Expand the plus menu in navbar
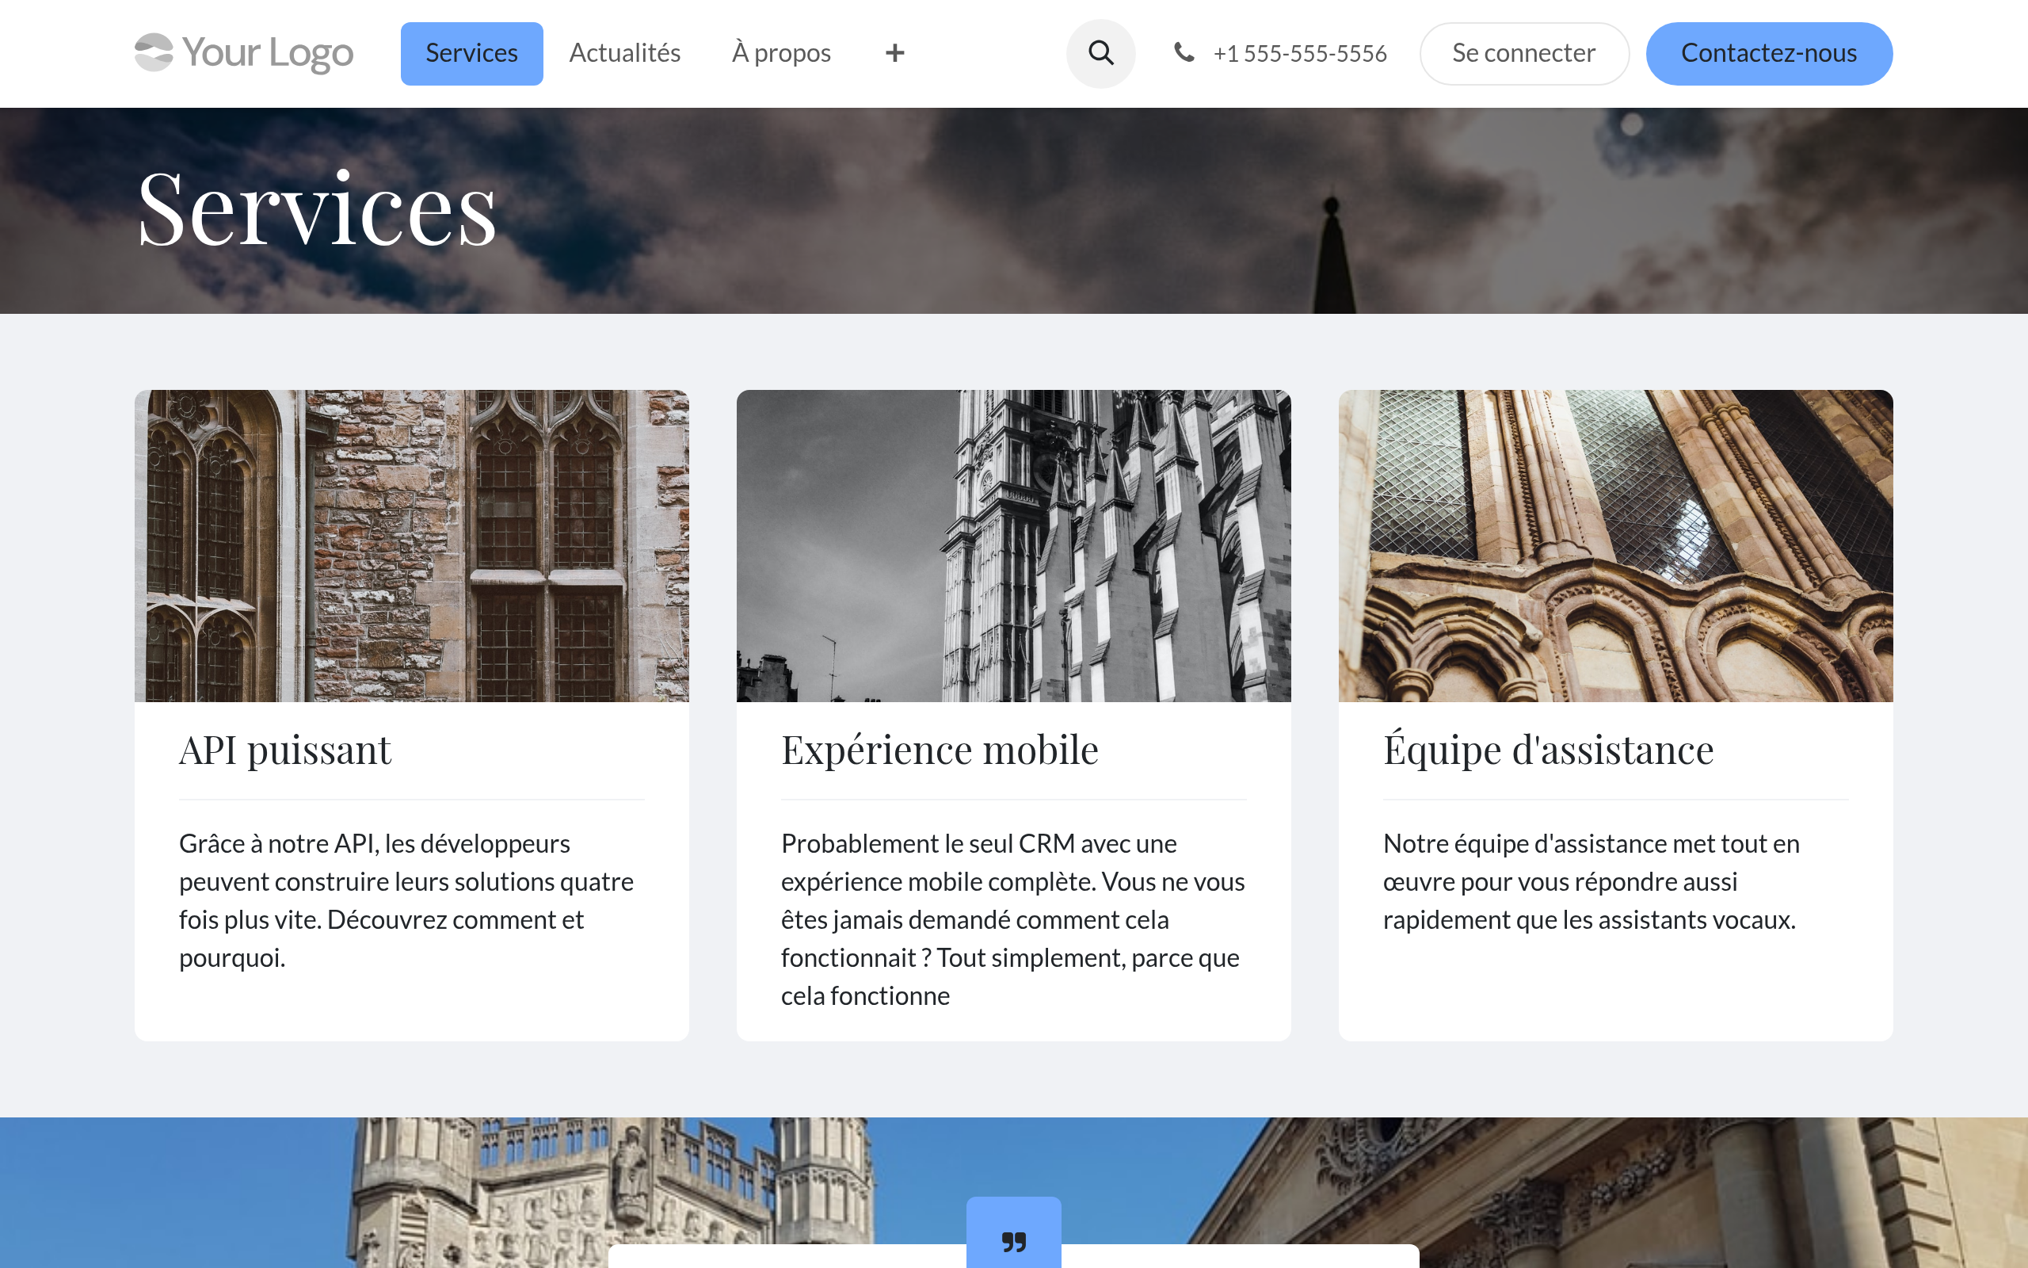 point(894,53)
